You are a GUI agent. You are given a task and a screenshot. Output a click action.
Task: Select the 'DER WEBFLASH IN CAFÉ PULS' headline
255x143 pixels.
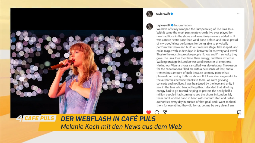pos(108,119)
